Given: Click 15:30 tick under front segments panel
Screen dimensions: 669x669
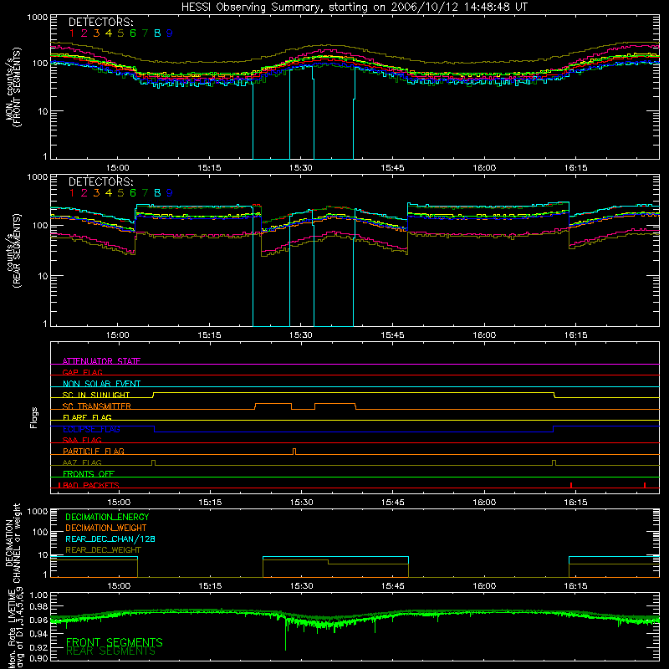Looking at the screenshot, I should (x=301, y=168).
